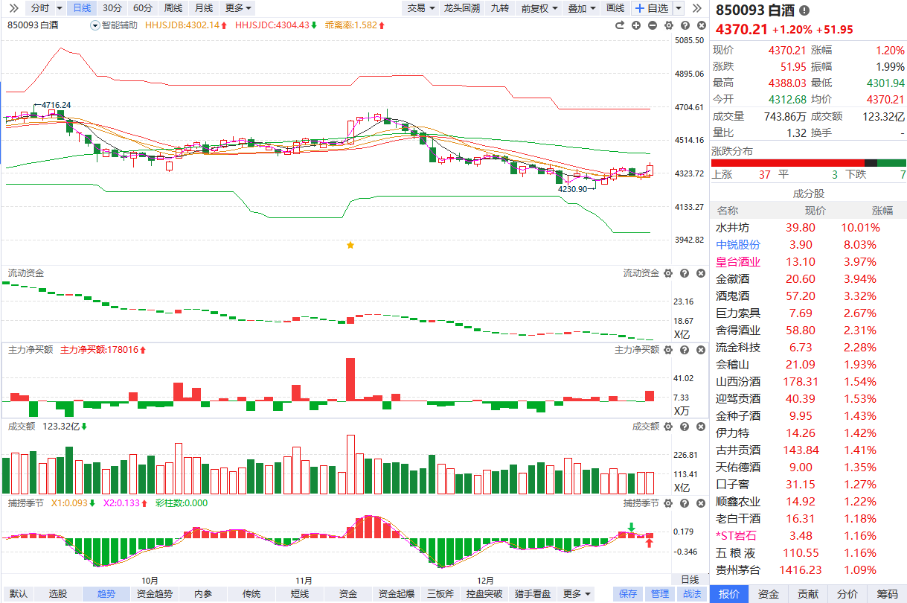Click the 保存 button
907x603 pixels.
click(628, 594)
